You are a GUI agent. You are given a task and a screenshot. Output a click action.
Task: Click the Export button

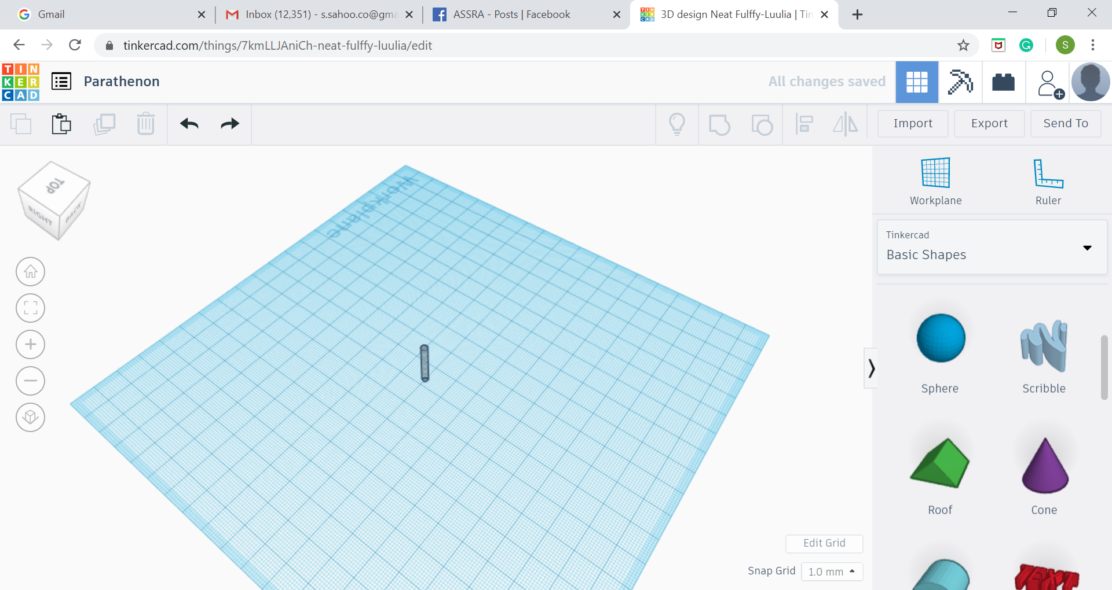989,124
